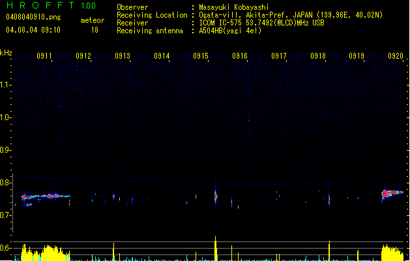Viewport: 410px width, 261px height.
Task: Click the 0918 time marker
Action: point(318,56)
